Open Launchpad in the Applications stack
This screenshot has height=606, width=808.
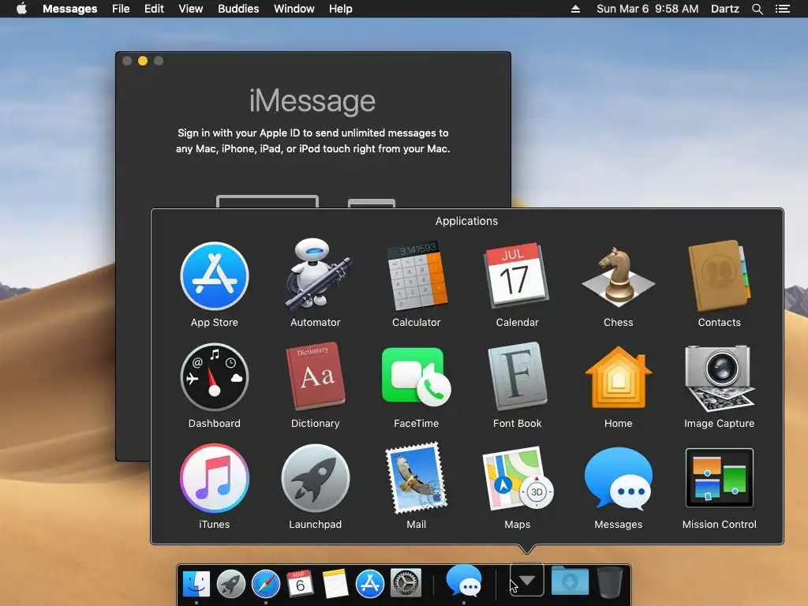(x=316, y=478)
